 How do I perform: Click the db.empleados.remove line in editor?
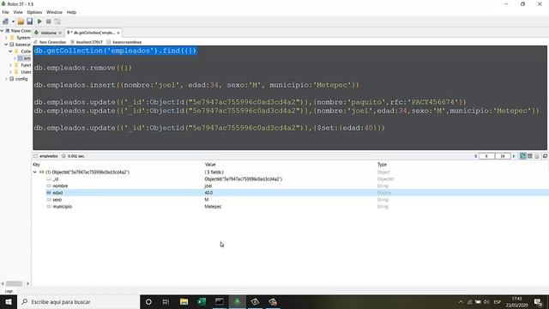pyautogui.click(x=83, y=68)
